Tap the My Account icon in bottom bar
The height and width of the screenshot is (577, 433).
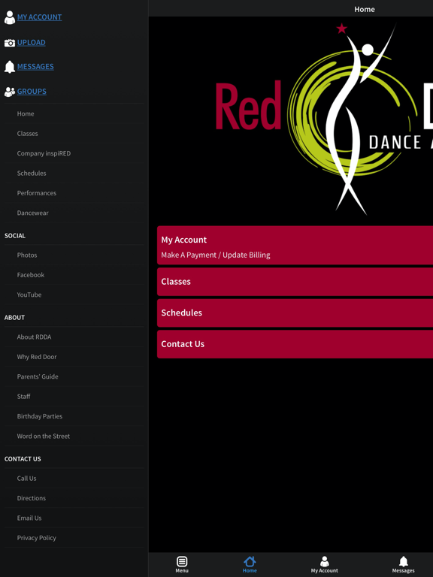[x=325, y=561]
